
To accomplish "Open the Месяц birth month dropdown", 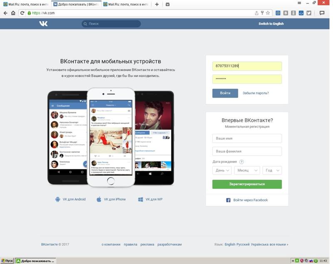I will 247,171.
